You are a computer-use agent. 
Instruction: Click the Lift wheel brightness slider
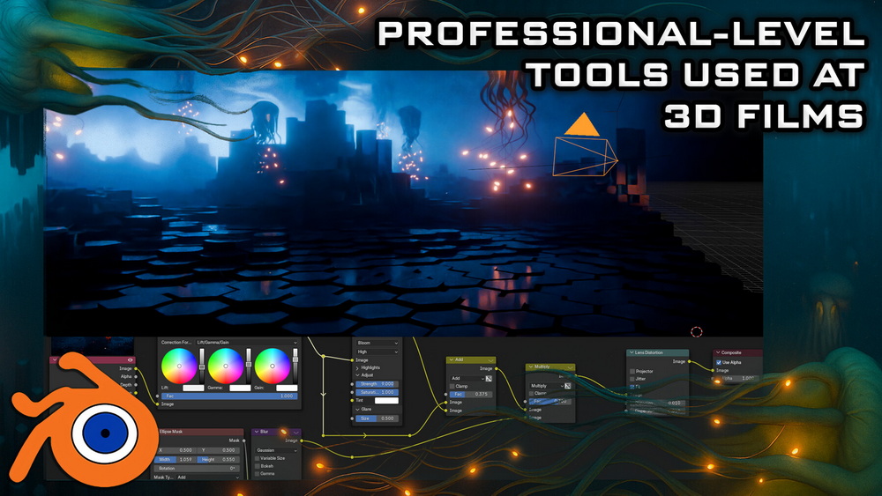(202, 366)
